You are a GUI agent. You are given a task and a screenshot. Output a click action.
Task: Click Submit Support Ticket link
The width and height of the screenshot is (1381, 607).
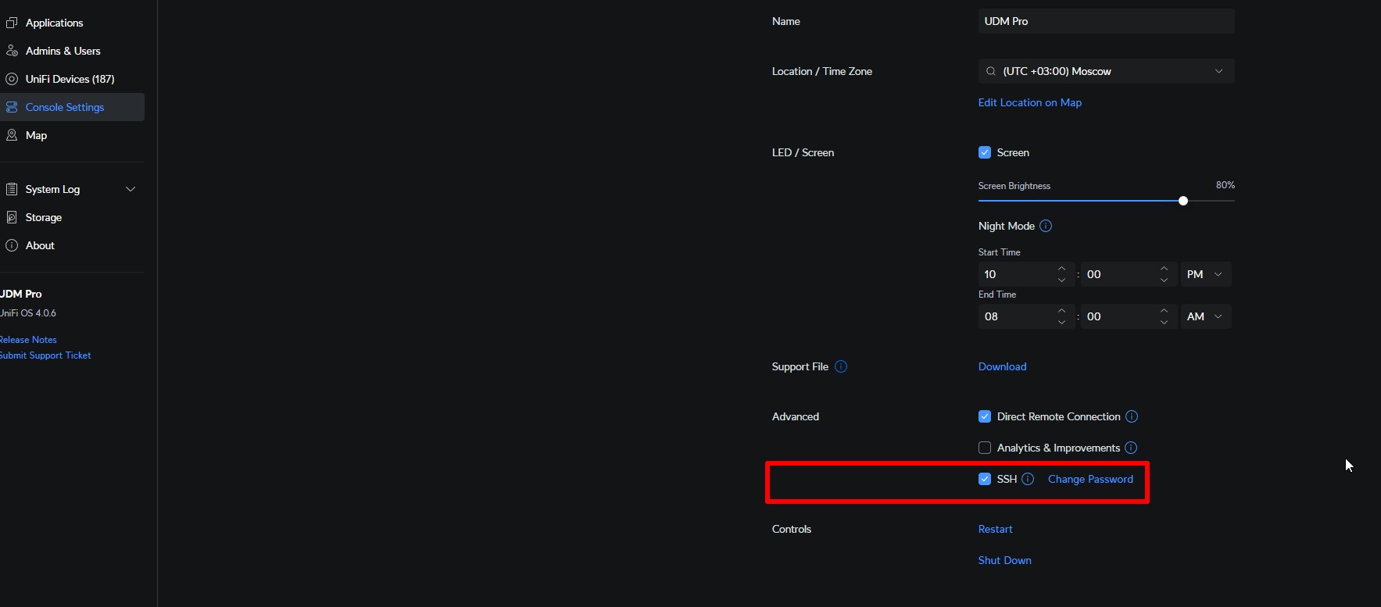pyautogui.click(x=45, y=355)
